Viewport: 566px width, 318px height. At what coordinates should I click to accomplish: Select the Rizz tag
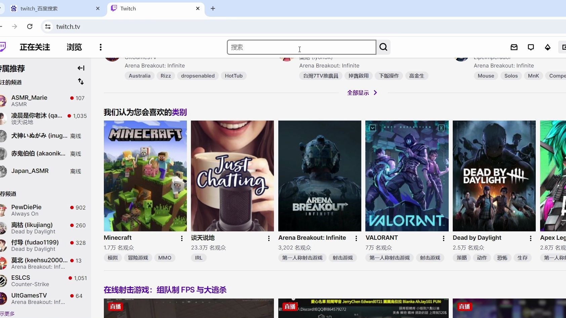pos(166,76)
